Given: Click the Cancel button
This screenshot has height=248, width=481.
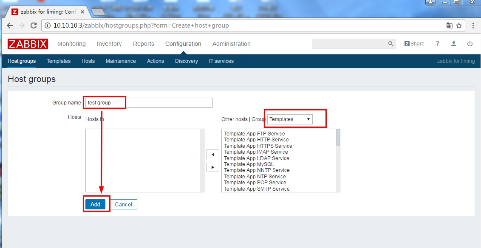Looking at the screenshot, I should (x=123, y=204).
